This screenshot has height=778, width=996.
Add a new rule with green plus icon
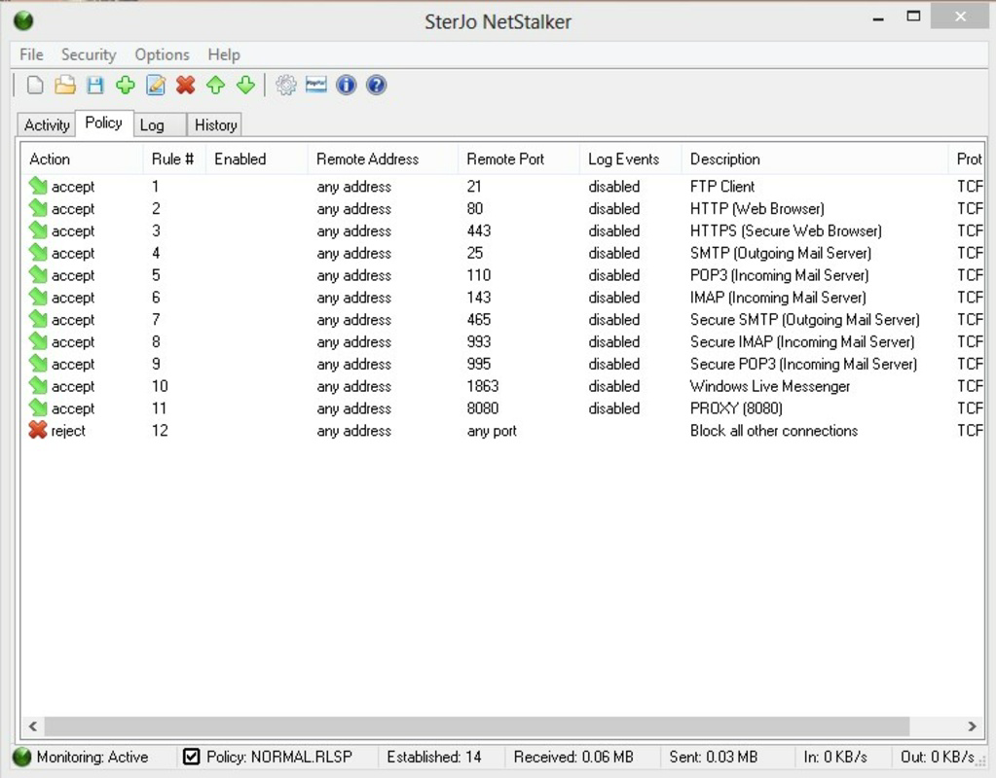[x=126, y=85]
